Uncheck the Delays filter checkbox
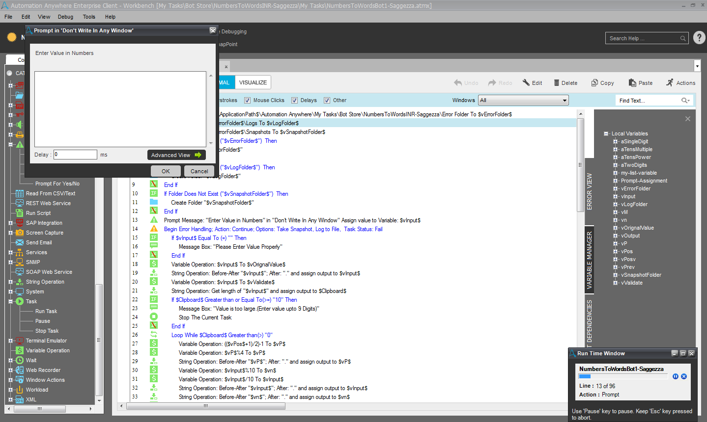The height and width of the screenshot is (422, 707). point(295,101)
